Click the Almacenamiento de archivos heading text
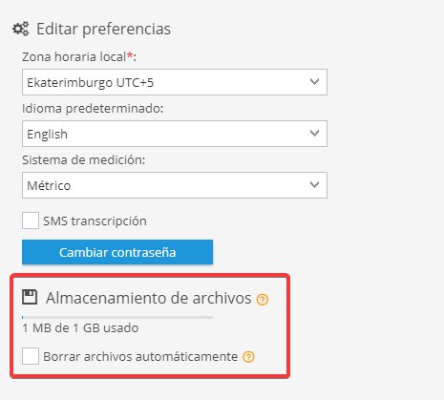The width and height of the screenshot is (444, 400). pyautogui.click(x=149, y=298)
